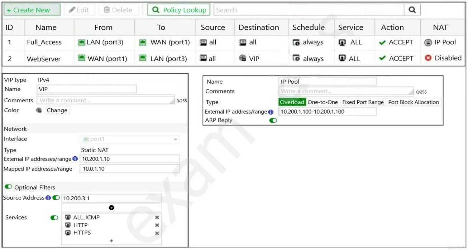Click the IP Pool Comments field
The image size is (468, 250).
346,91
